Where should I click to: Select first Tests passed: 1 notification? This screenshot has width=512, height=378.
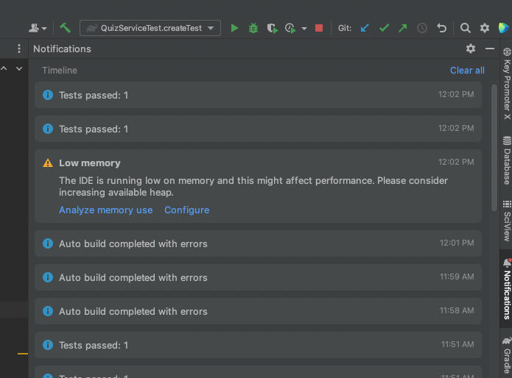point(258,95)
